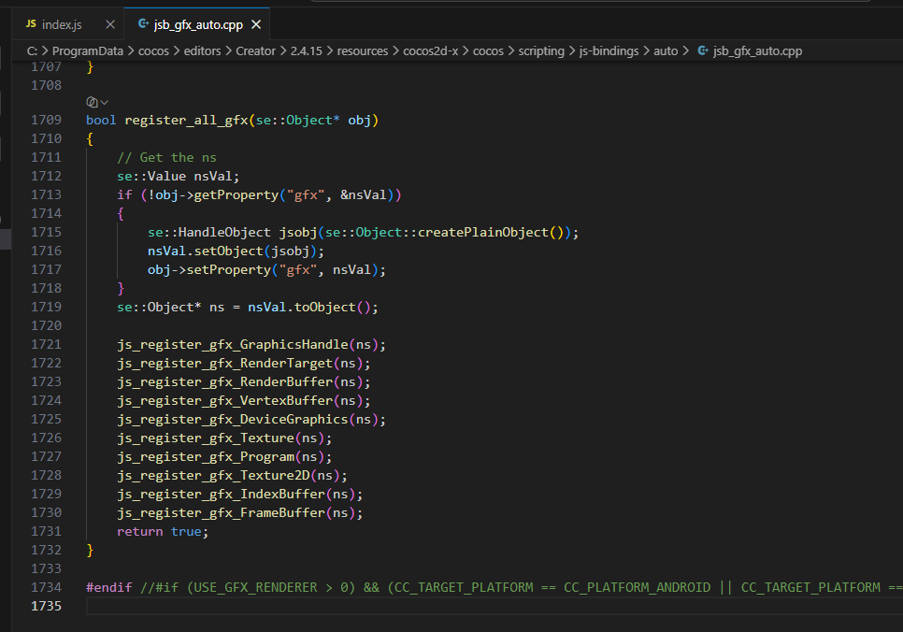This screenshot has width=903, height=632.
Task: Open the cocos2d-x breadcrumb segment
Action: tap(430, 50)
